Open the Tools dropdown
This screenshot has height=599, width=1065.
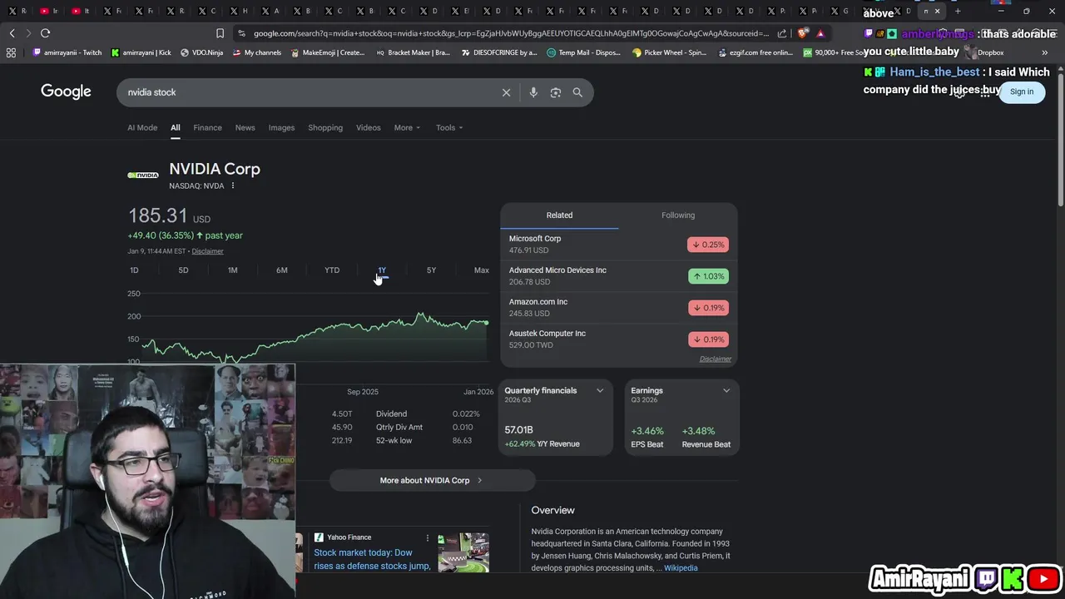(449, 127)
